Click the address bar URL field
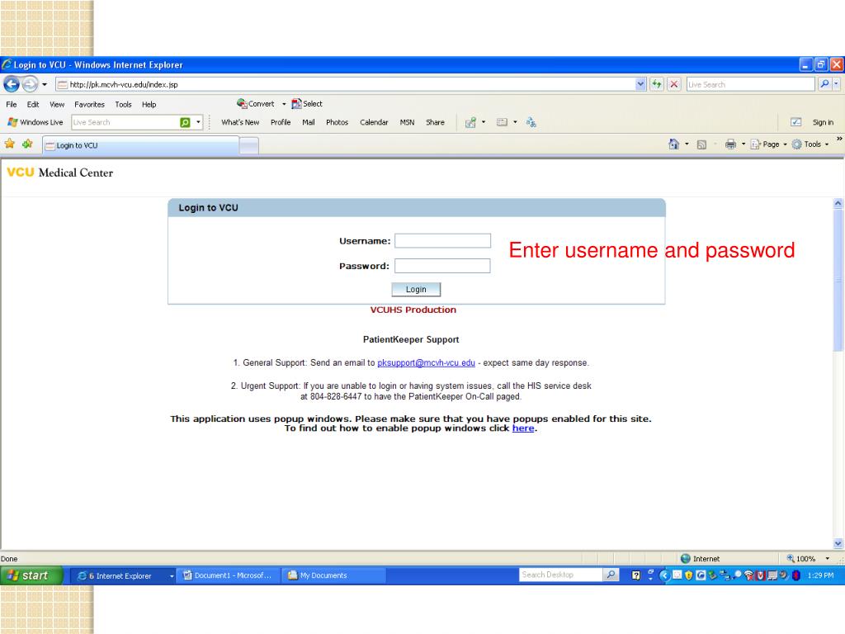 tap(345, 85)
